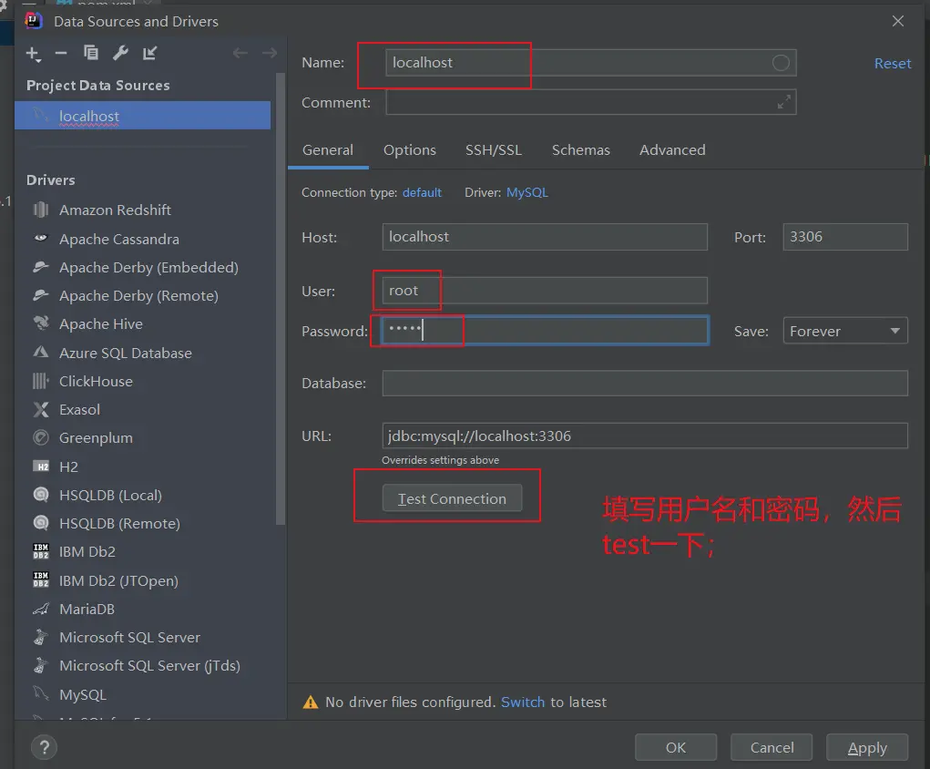Expand the Comment field with arrows icon
The width and height of the screenshot is (930, 769).
(783, 103)
